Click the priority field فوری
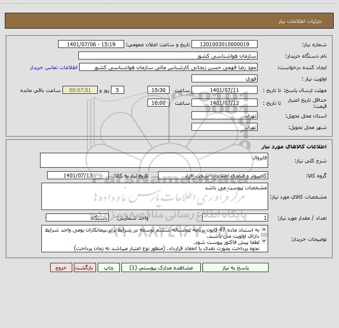Screen dimensions: 339x328 (x=225, y=78)
